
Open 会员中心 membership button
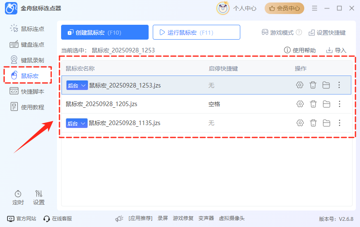tap(284, 8)
